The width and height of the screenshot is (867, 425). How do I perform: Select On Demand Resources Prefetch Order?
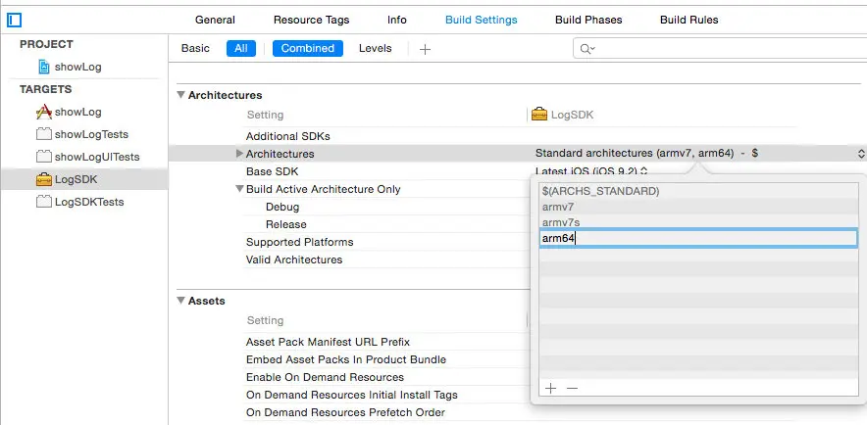click(345, 412)
